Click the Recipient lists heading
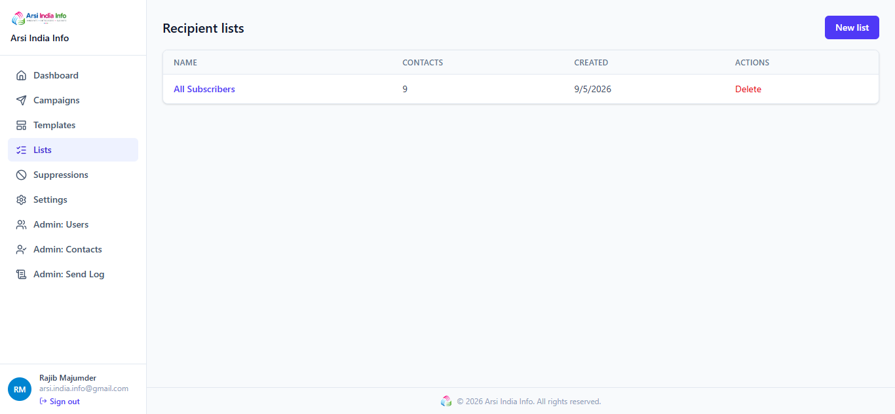 [203, 28]
